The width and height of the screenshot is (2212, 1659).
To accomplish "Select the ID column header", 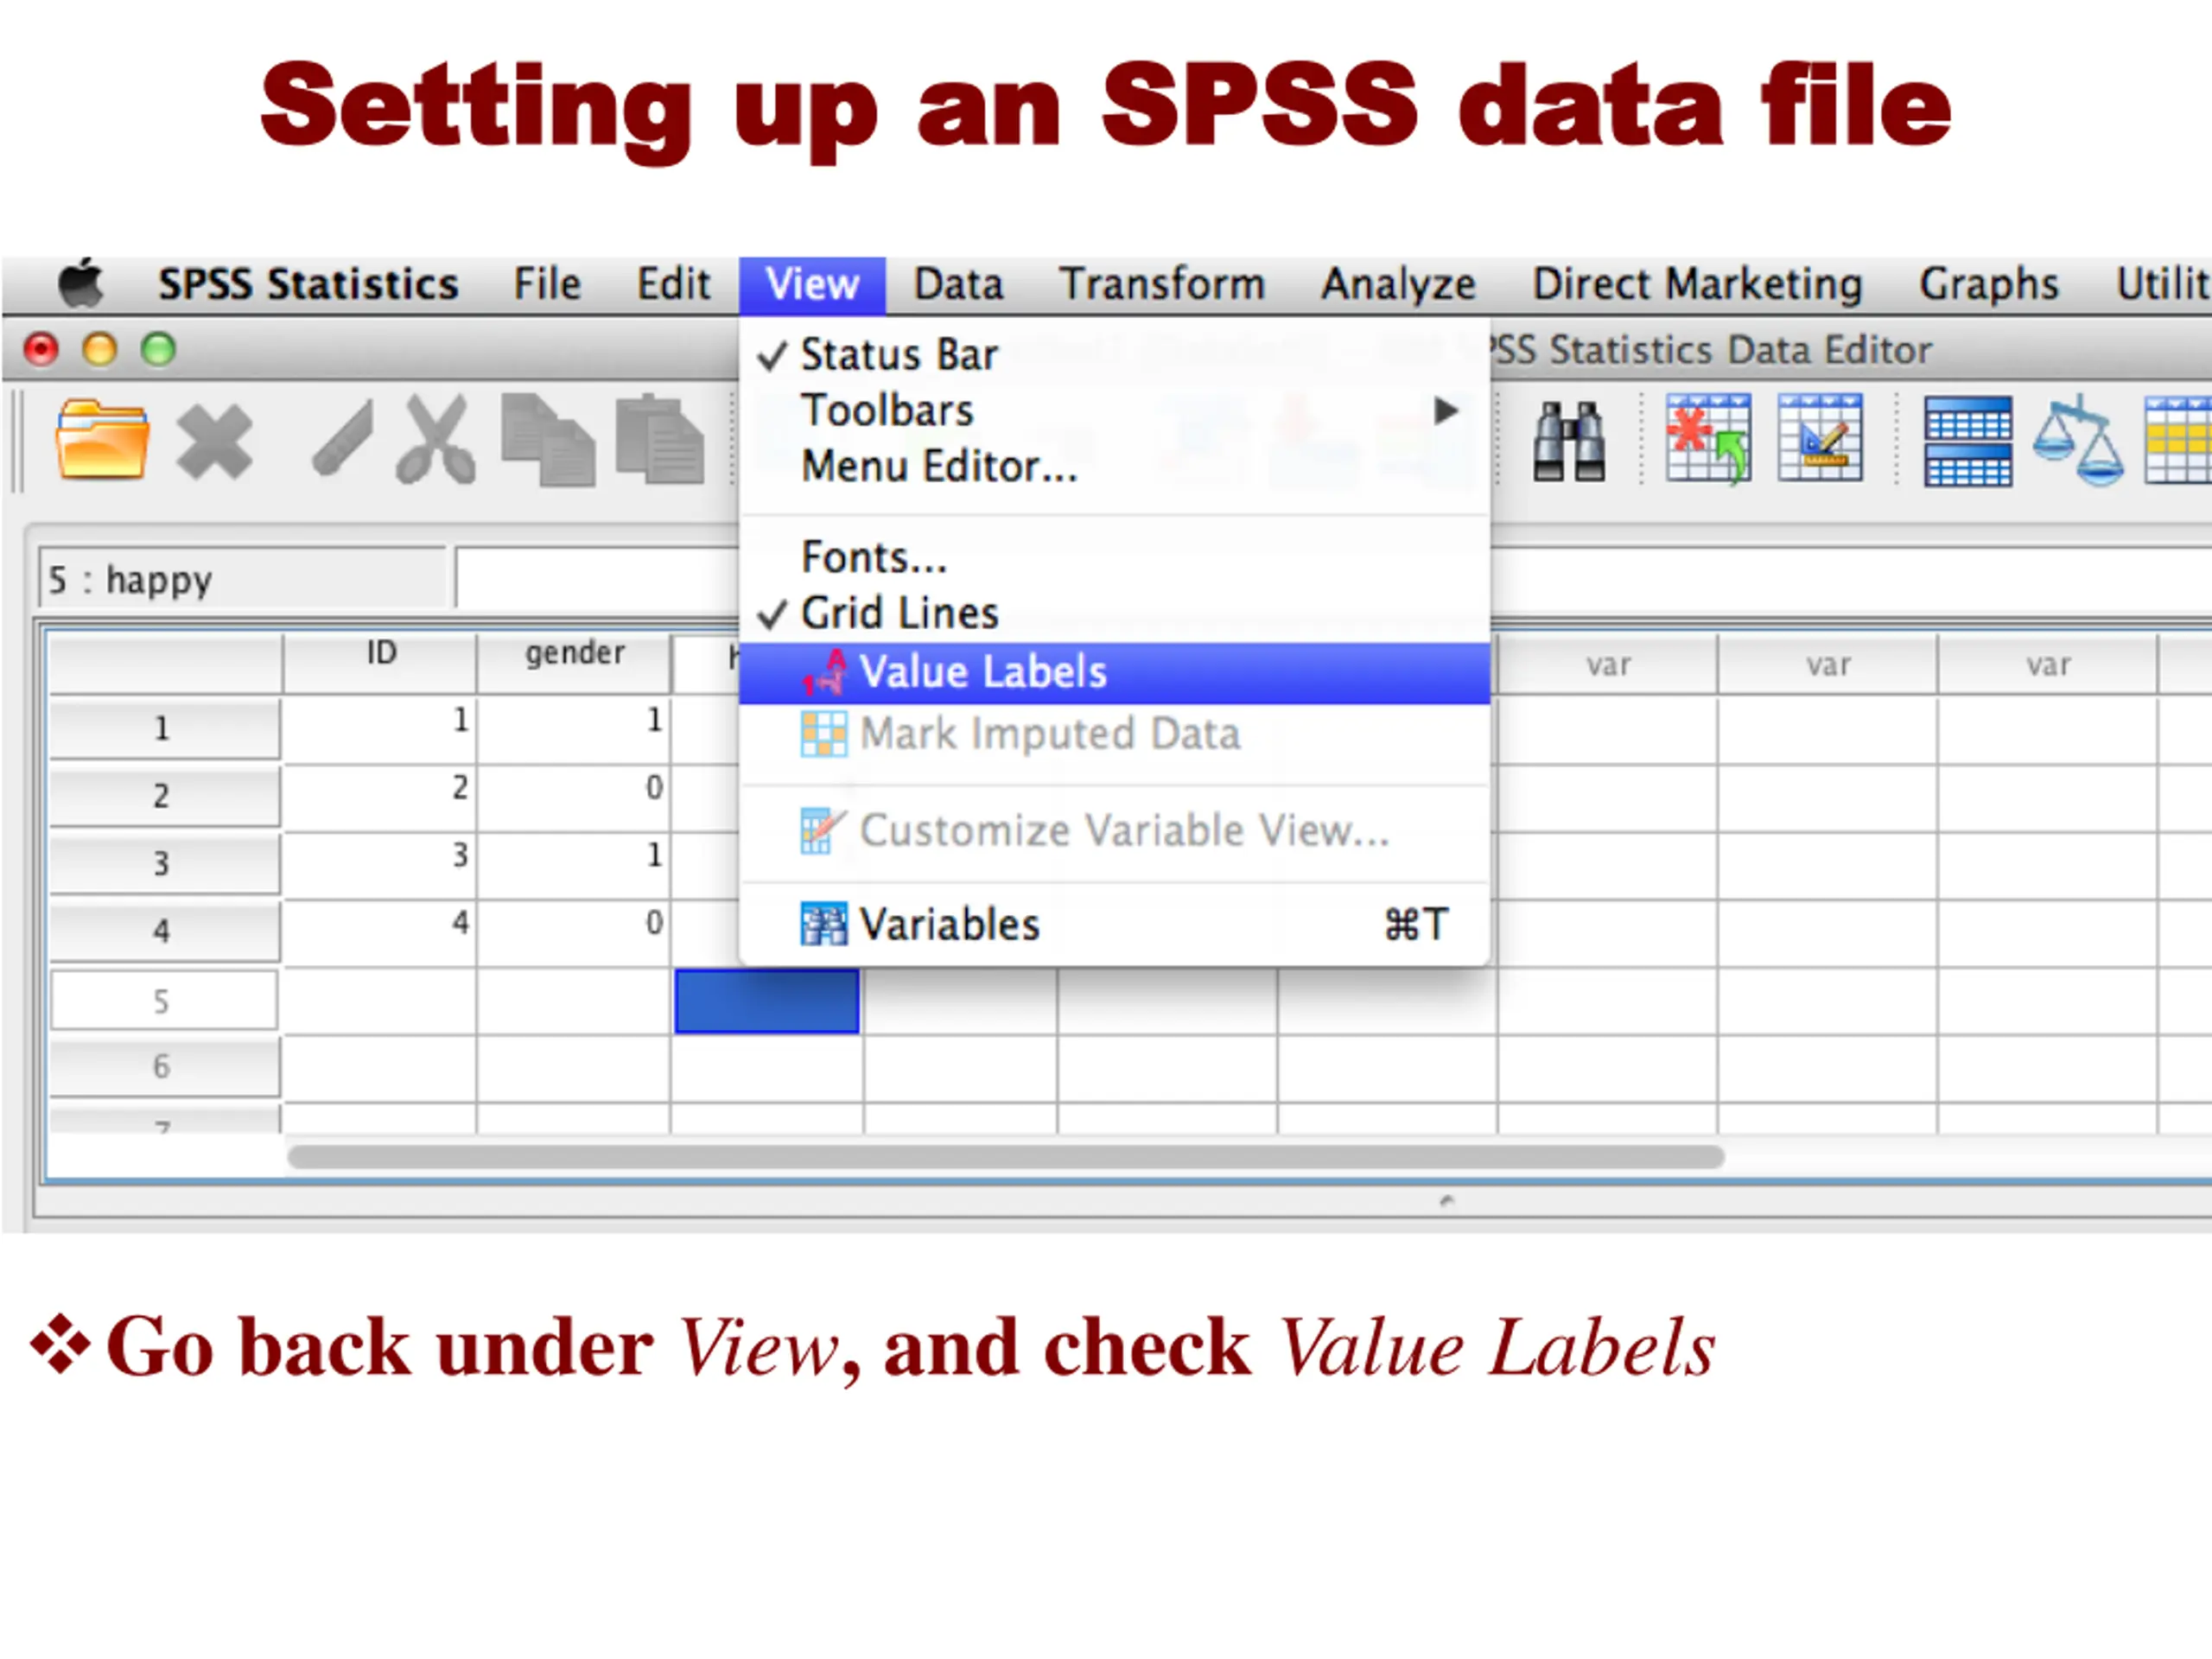I will coord(380,662).
